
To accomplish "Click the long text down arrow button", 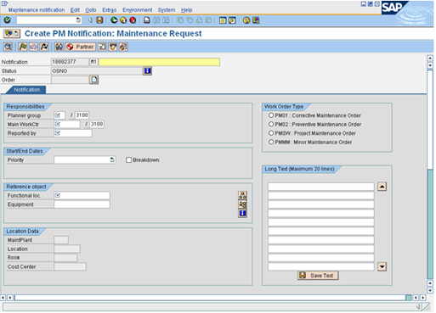I will click(x=382, y=266).
